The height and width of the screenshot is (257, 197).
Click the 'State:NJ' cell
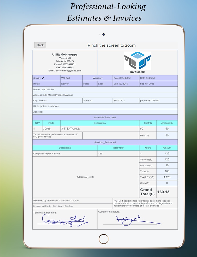click(97, 101)
